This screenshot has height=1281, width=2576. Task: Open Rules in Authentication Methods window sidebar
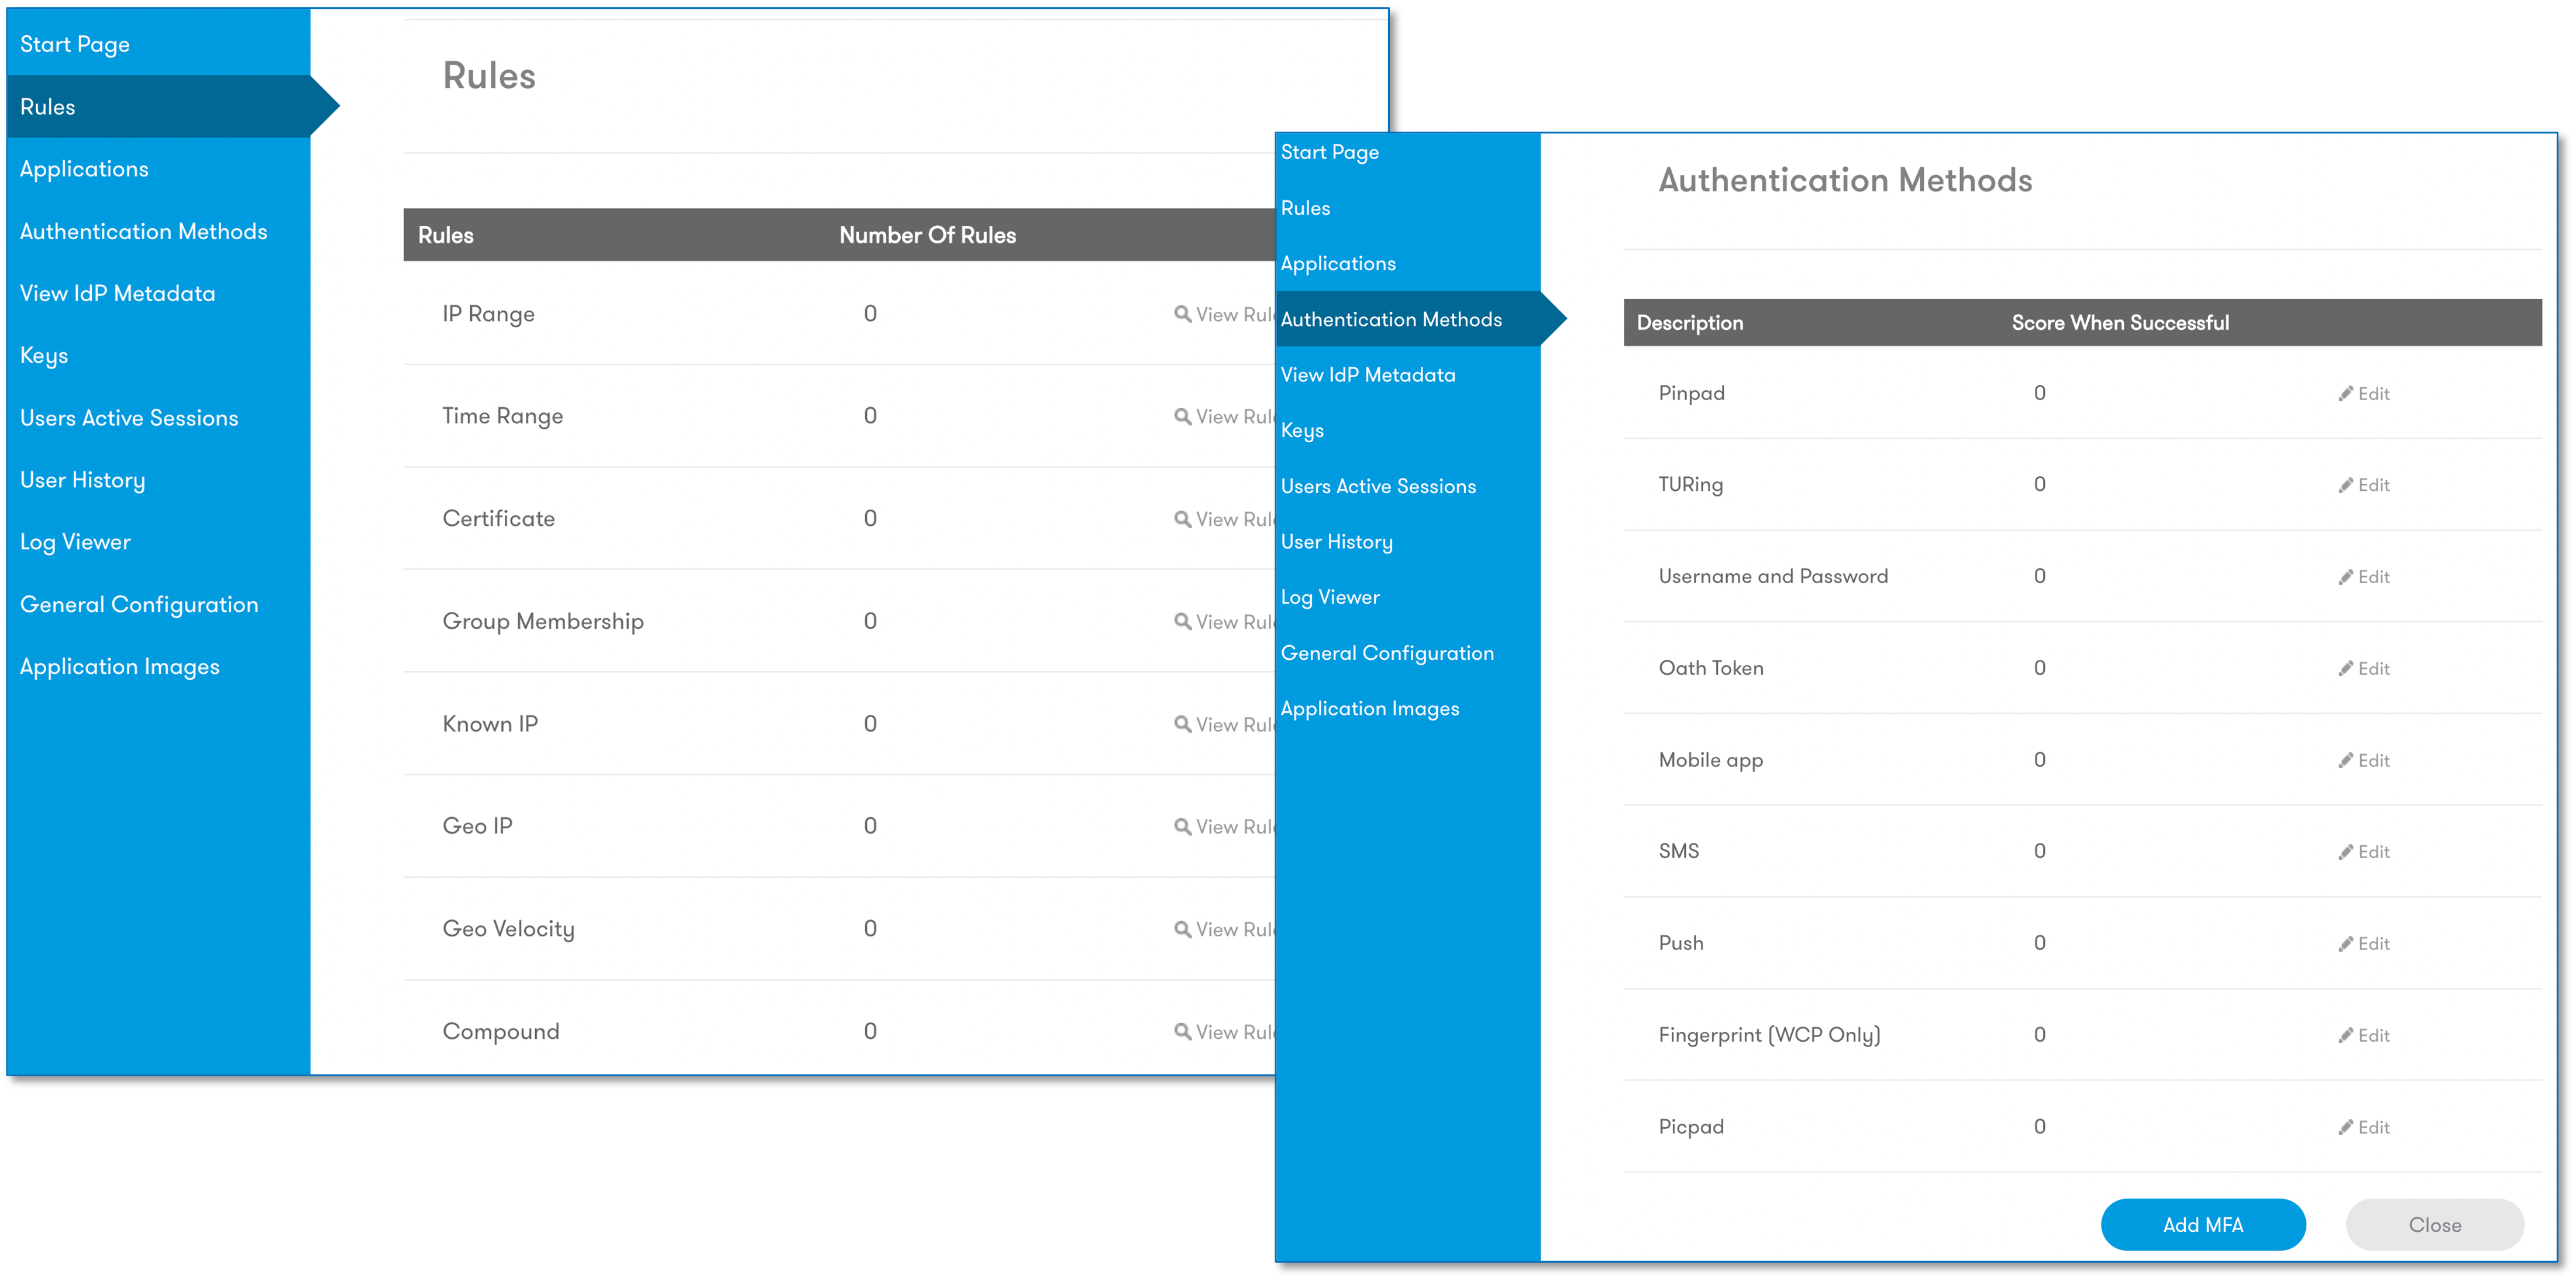point(1305,208)
